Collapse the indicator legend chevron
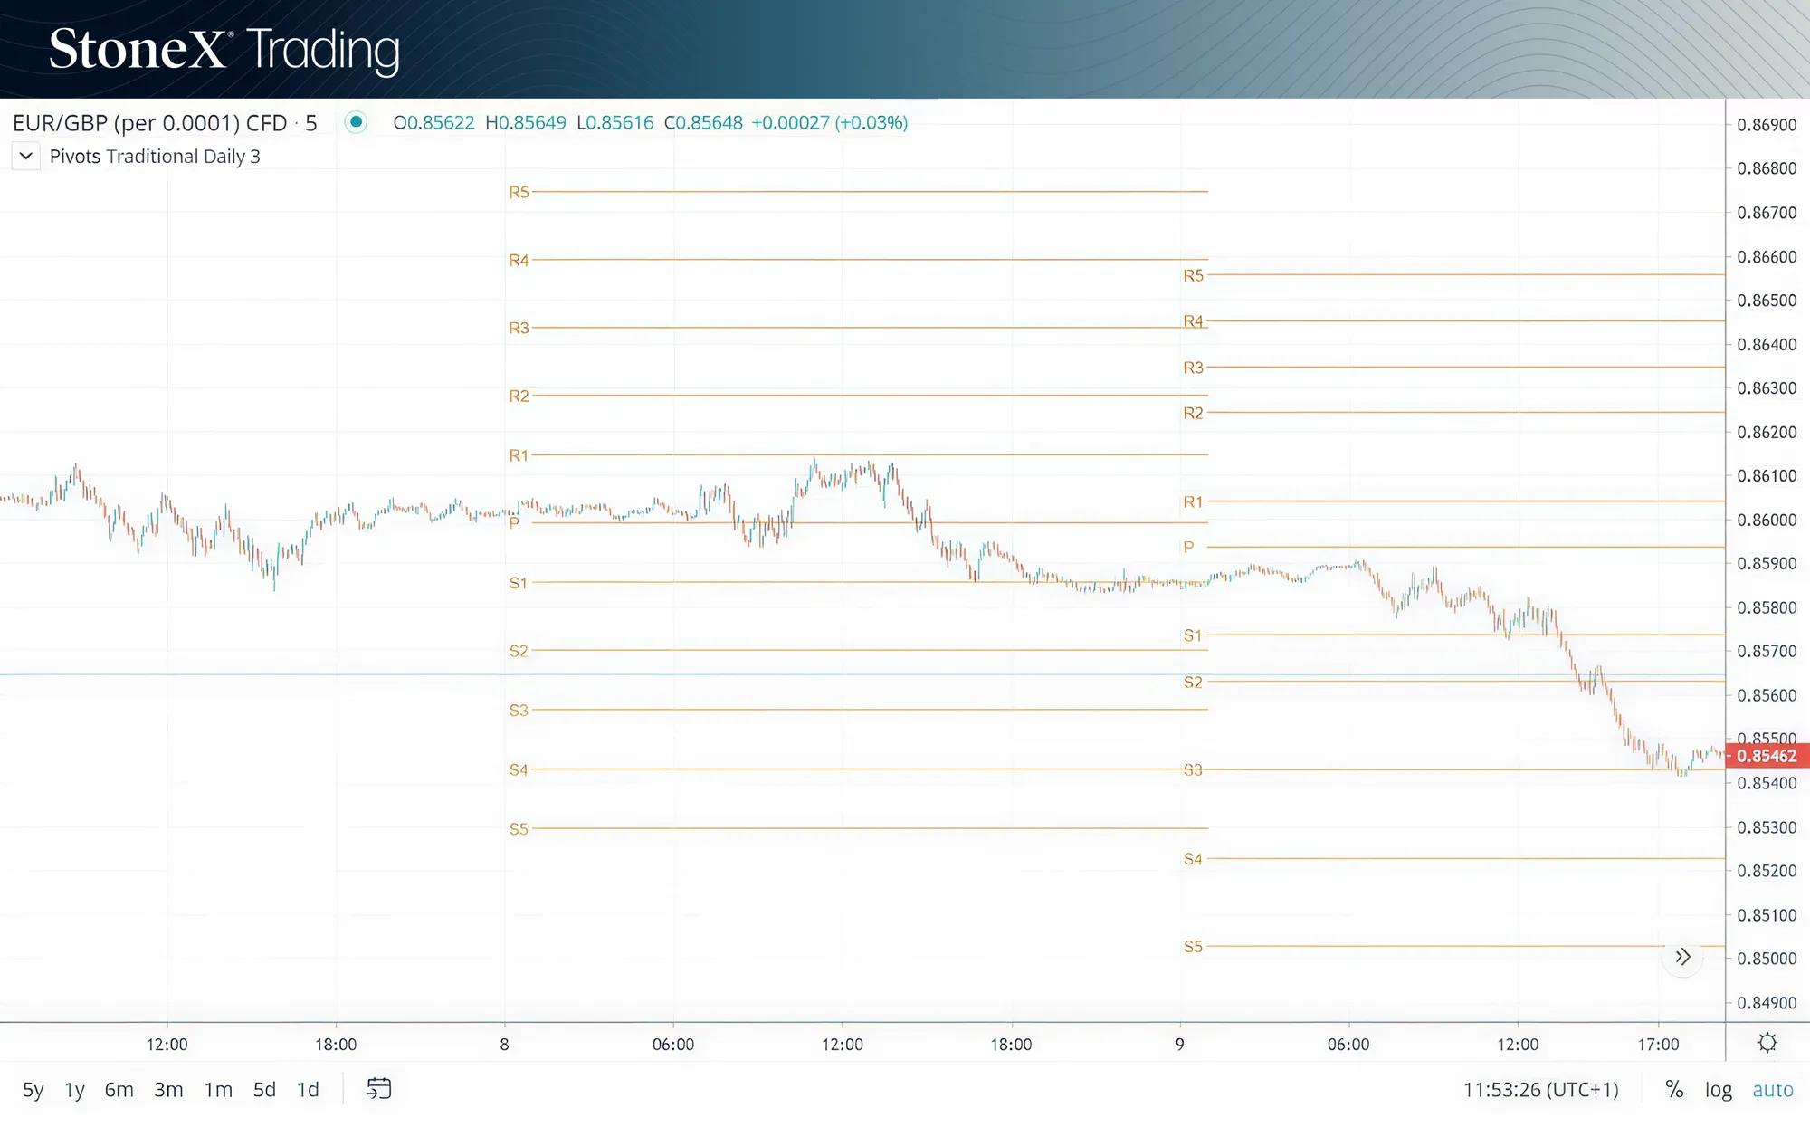The width and height of the screenshot is (1810, 1127). (26, 156)
